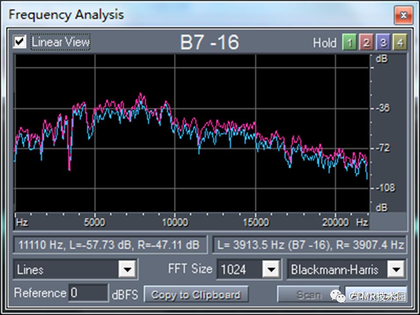Click the Hold label
This screenshot has width=420, height=315.
click(324, 43)
